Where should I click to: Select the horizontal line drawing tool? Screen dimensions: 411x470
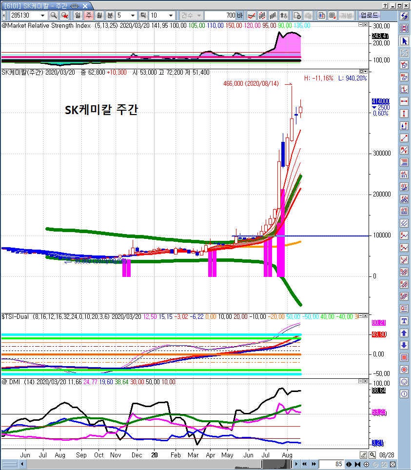(x=404, y=101)
